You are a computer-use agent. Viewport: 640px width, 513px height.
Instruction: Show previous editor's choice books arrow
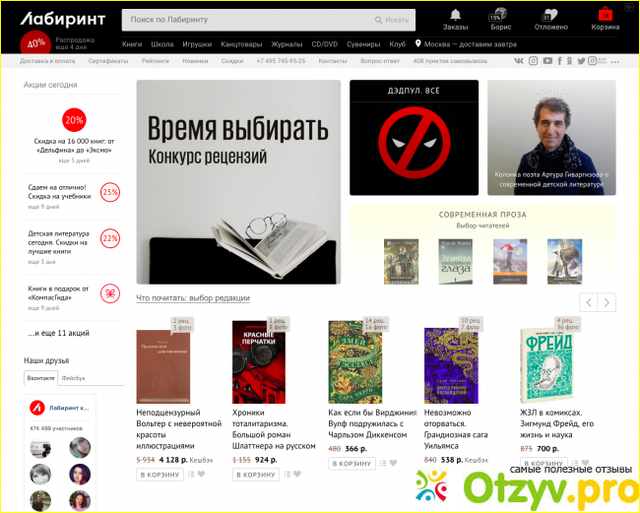click(x=589, y=302)
